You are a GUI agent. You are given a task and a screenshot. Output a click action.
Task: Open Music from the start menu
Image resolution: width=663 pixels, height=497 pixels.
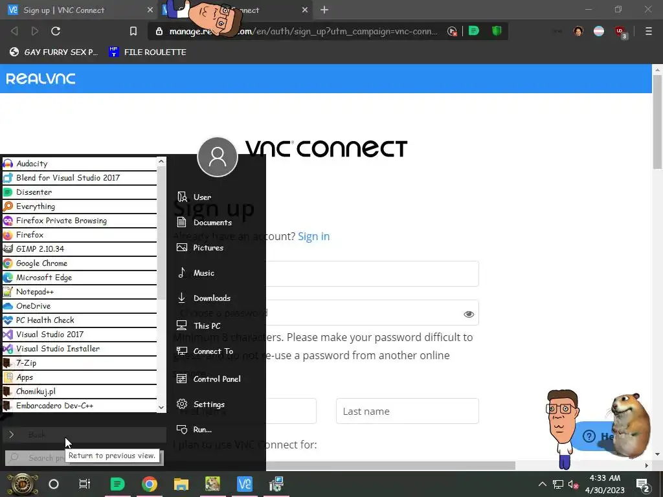click(196, 273)
